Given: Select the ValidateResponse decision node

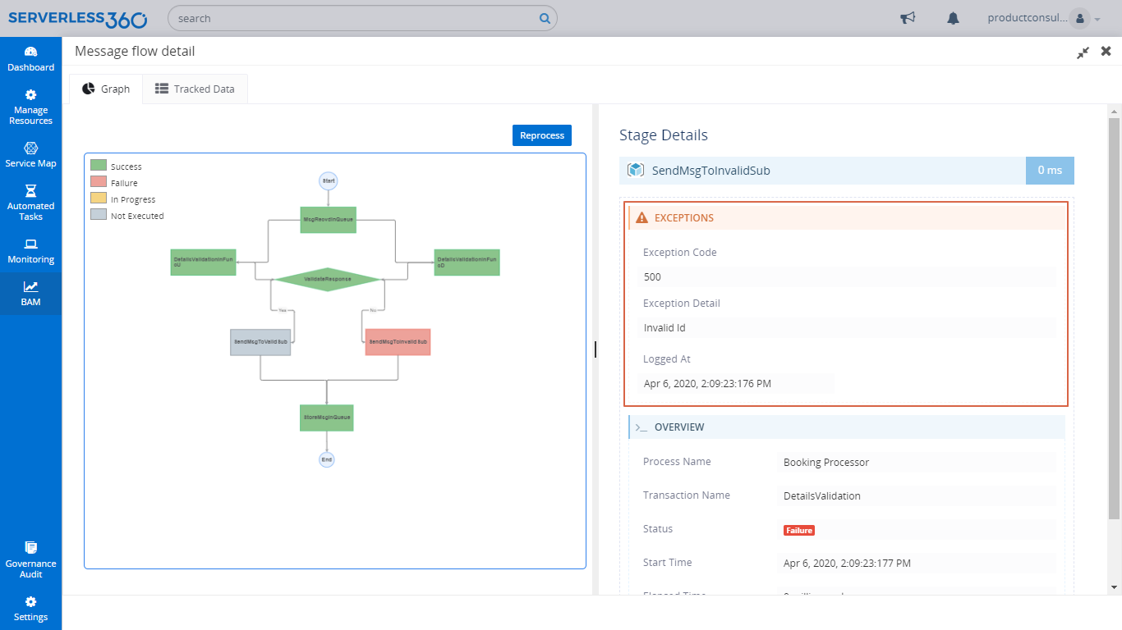Looking at the screenshot, I should [x=327, y=279].
